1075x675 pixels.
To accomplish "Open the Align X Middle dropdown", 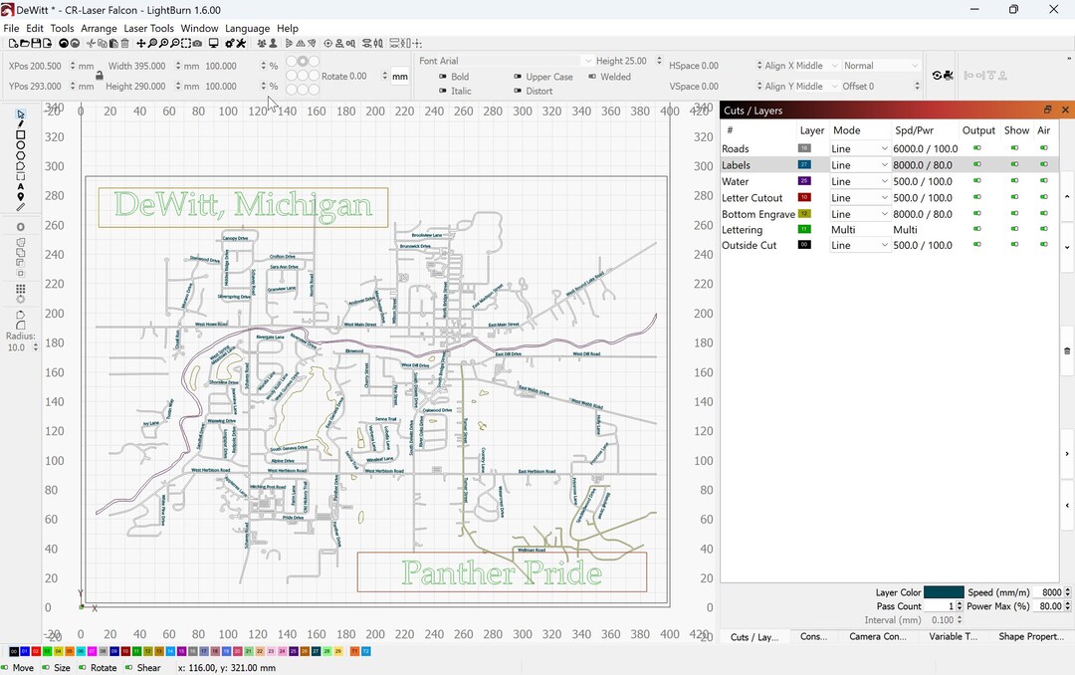I will 794,65.
